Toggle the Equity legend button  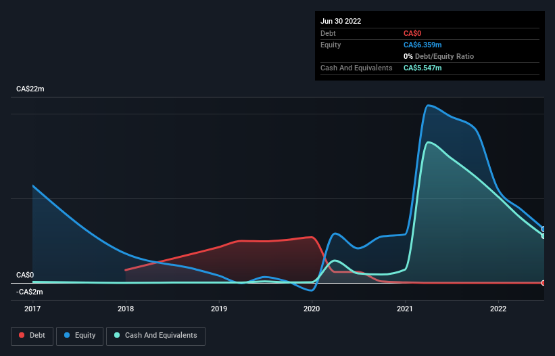click(80, 336)
